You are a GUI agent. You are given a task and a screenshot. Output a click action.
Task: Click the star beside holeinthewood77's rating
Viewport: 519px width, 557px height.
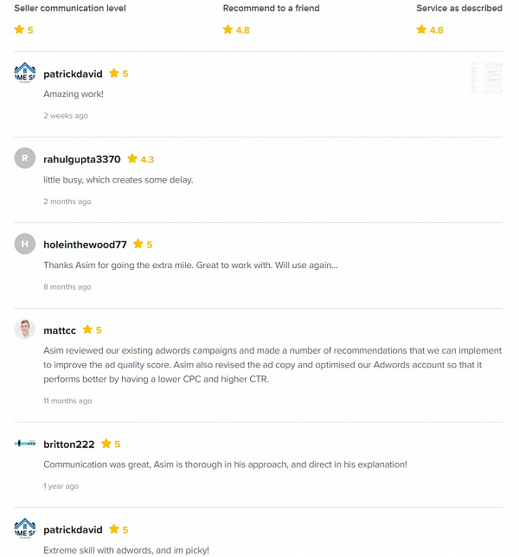[x=138, y=244]
